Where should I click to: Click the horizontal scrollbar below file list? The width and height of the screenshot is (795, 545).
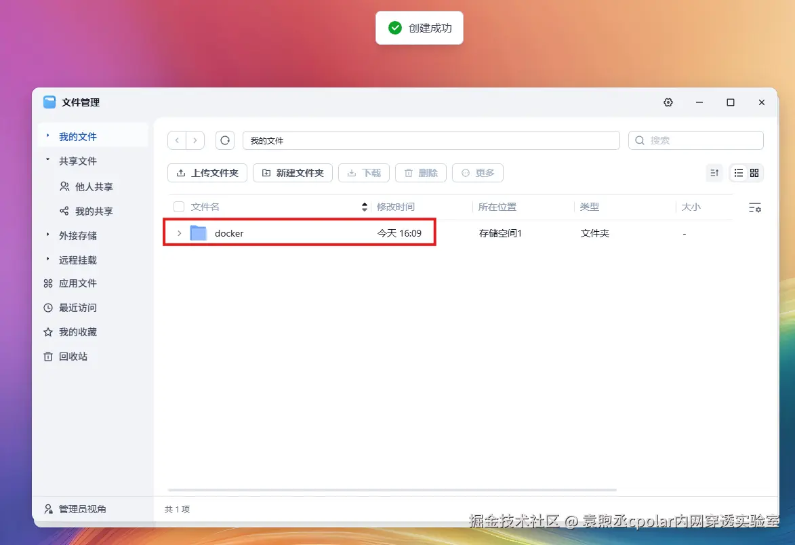pyautogui.click(x=392, y=489)
